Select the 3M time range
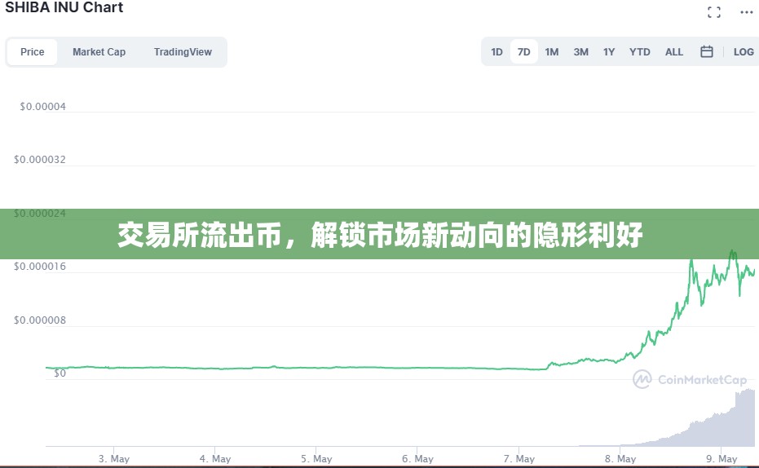The image size is (759, 468). click(580, 52)
